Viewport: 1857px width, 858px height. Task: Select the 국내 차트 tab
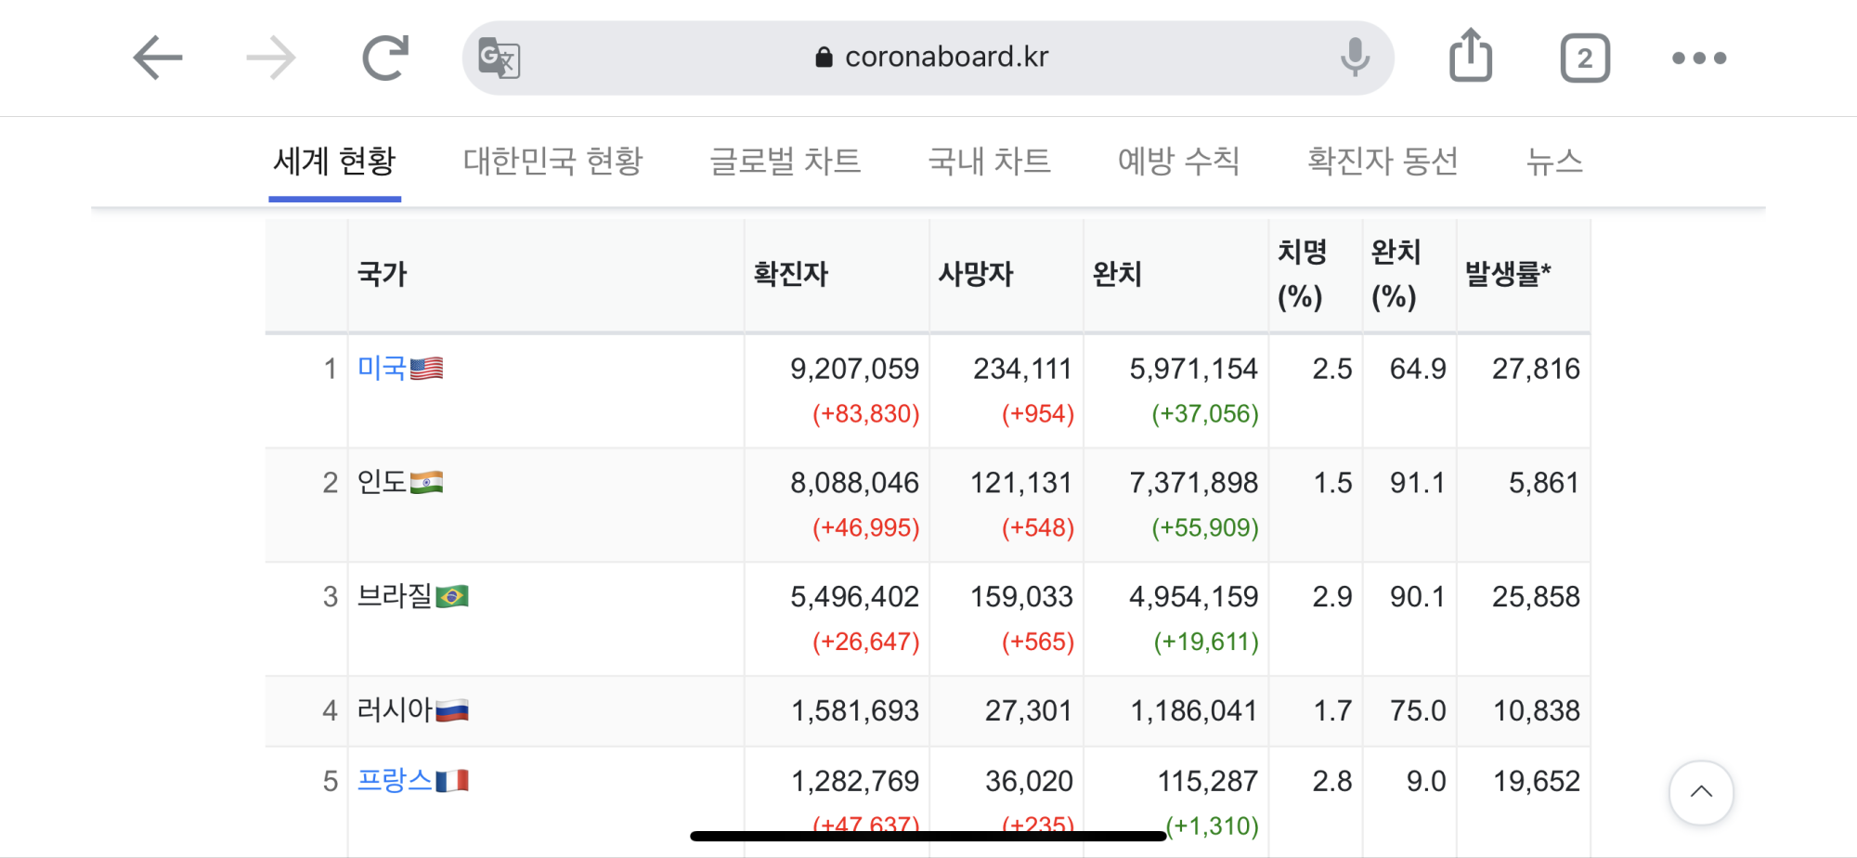[x=989, y=162]
